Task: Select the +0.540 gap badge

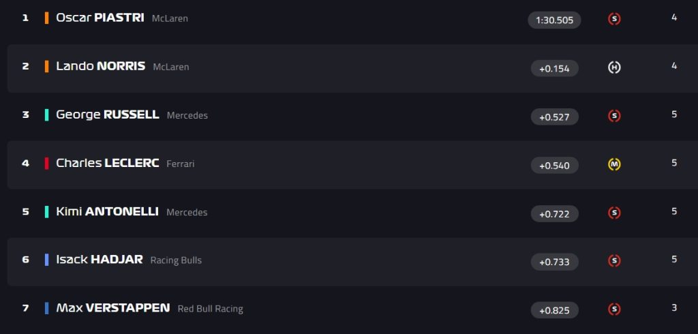Action: coord(554,165)
